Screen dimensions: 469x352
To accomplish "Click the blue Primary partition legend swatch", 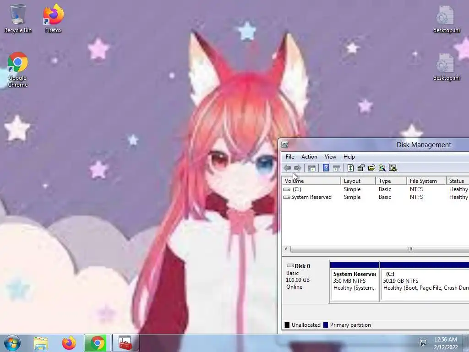I will [326, 325].
